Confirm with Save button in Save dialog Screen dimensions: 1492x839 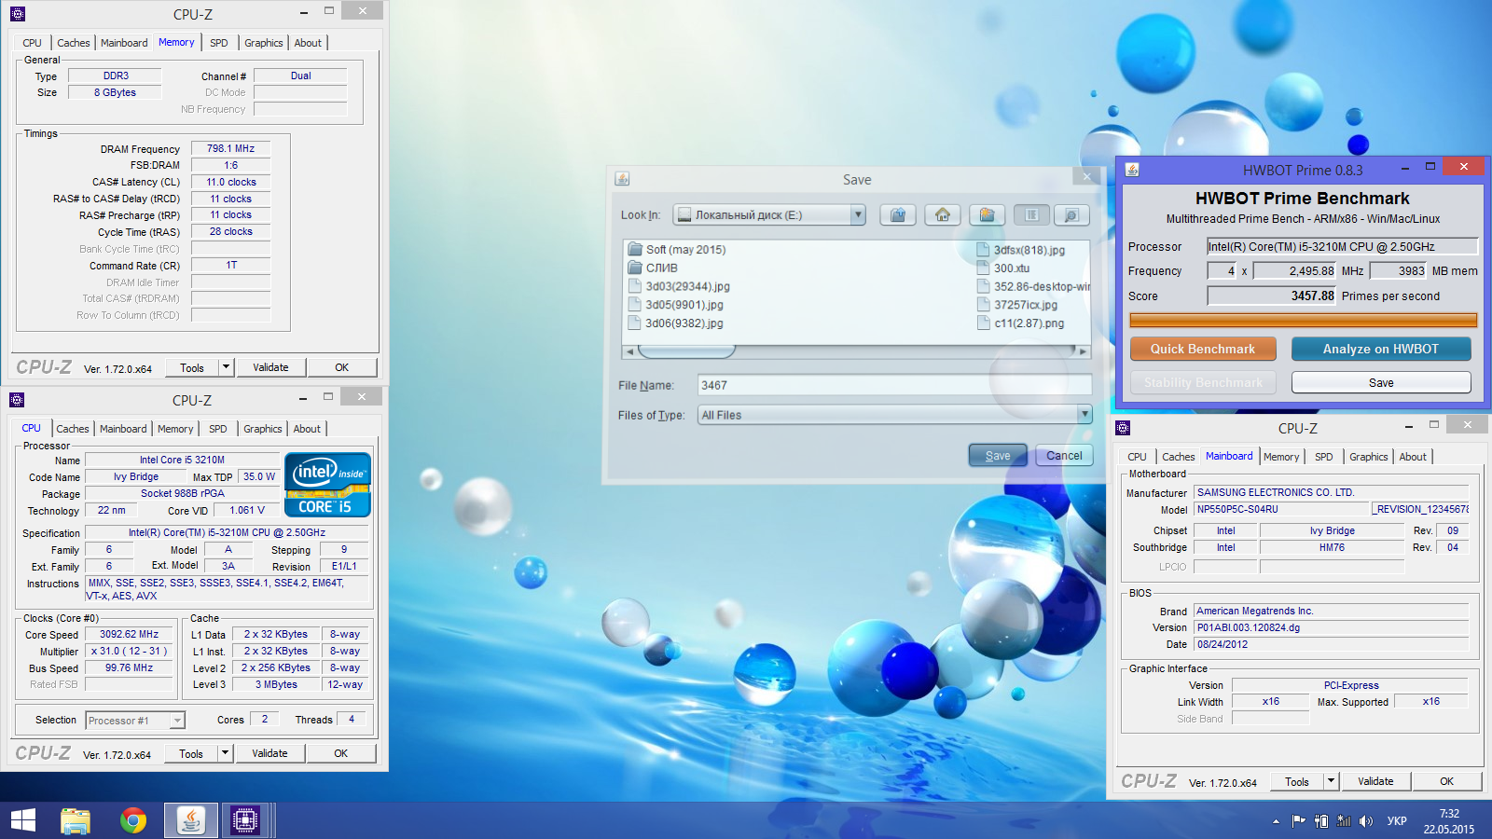pos(998,456)
